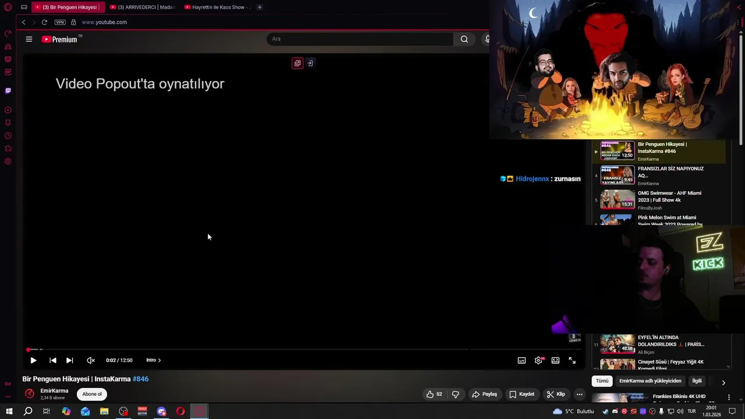745x419 pixels.
Task: Open Discord tray icon
Action: coord(615,411)
